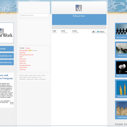Click the Customize pencils thumbnail

pos(122,88)
